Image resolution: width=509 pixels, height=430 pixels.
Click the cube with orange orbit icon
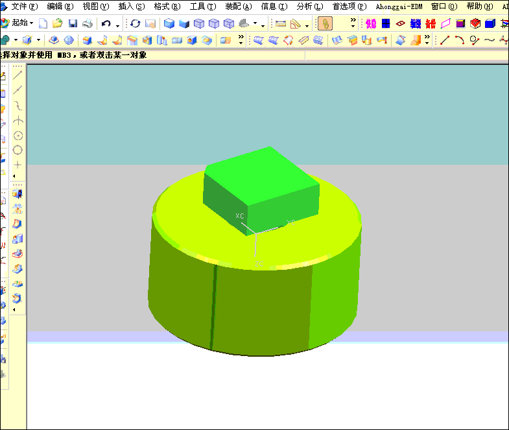tap(27, 40)
